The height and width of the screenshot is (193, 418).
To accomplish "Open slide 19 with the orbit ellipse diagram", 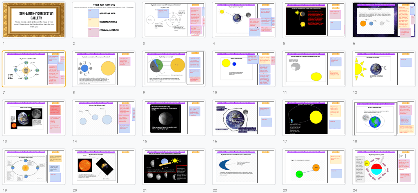I will pos(34,167).
